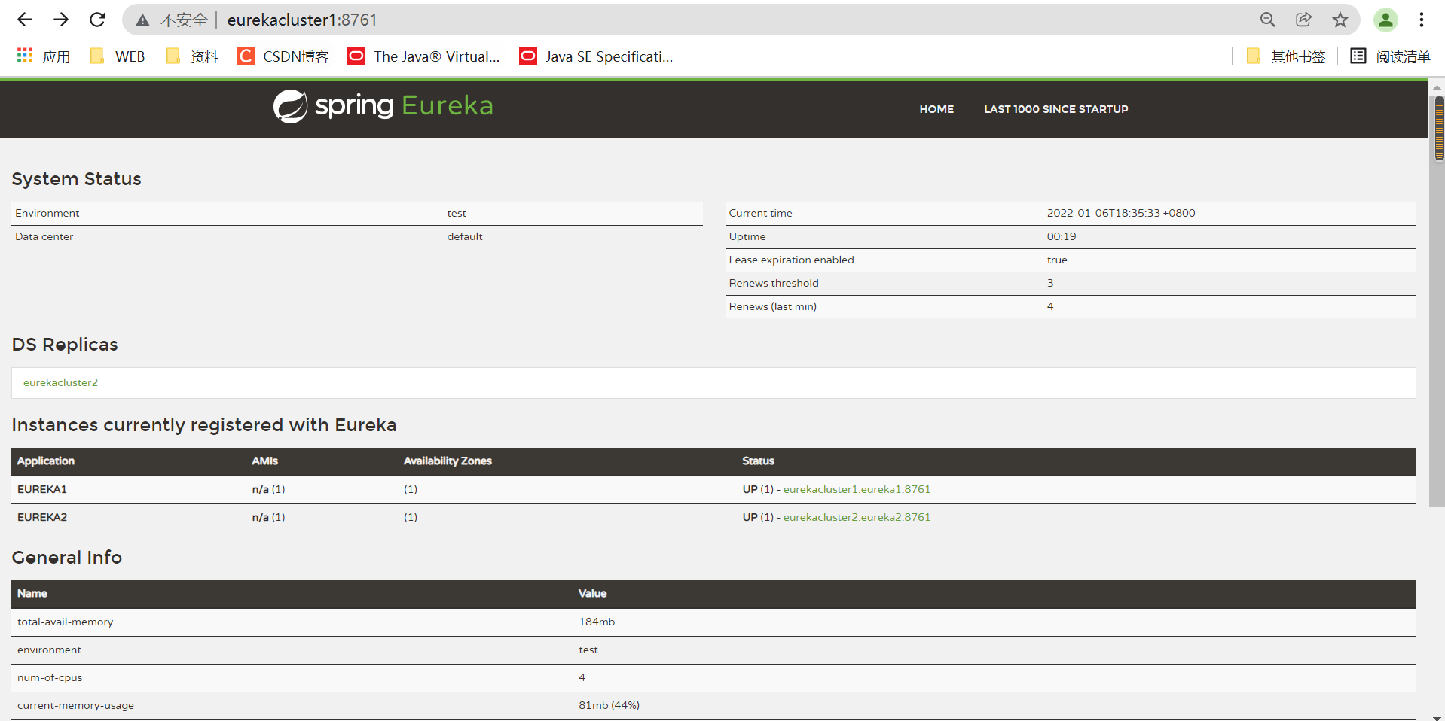Open the apps grid shortcut

43,56
